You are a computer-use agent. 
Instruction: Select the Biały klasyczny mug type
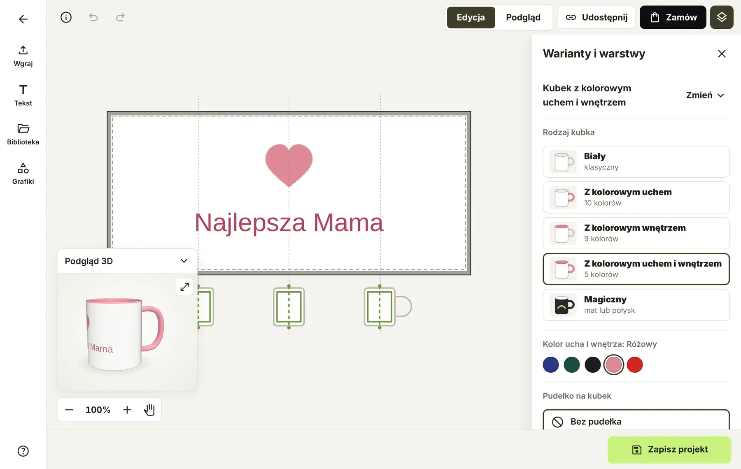pyautogui.click(x=636, y=162)
